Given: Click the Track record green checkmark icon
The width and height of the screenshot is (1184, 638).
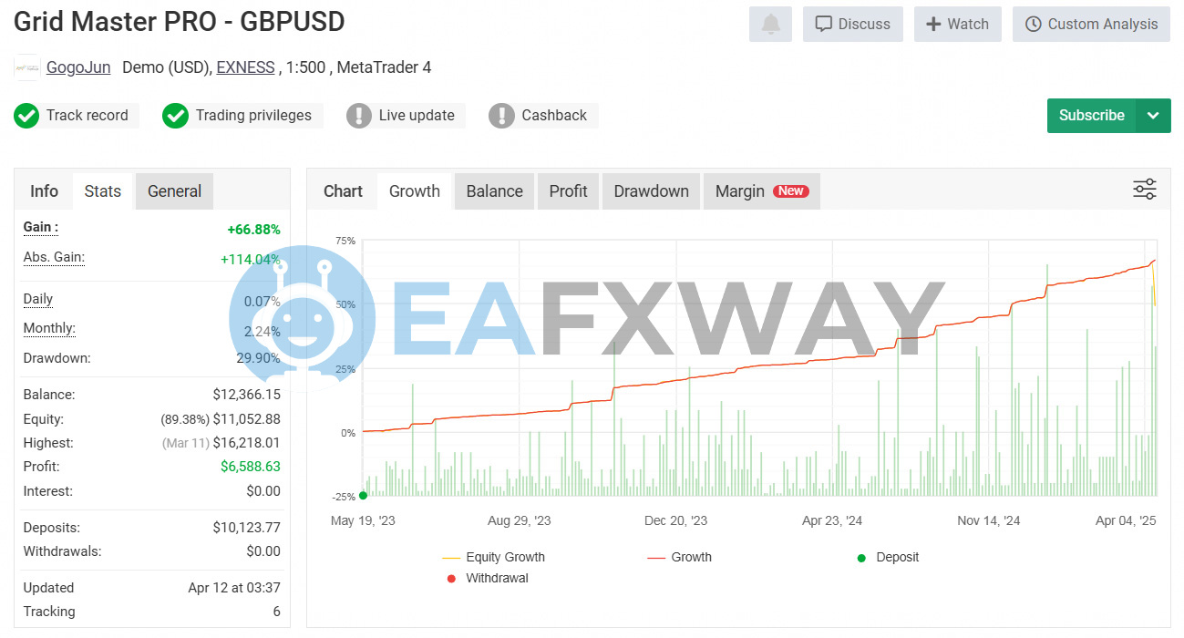Looking at the screenshot, I should (x=26, y=116).
